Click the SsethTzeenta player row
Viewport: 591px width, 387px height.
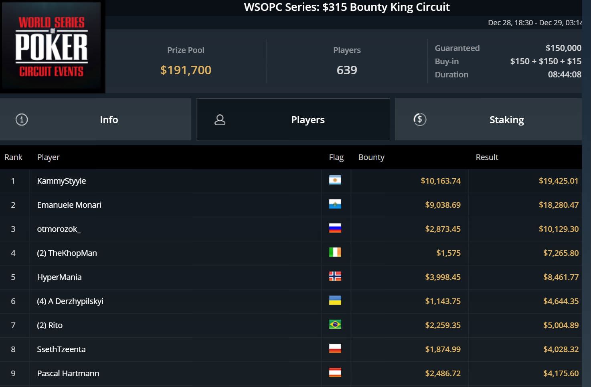point(61,349)
